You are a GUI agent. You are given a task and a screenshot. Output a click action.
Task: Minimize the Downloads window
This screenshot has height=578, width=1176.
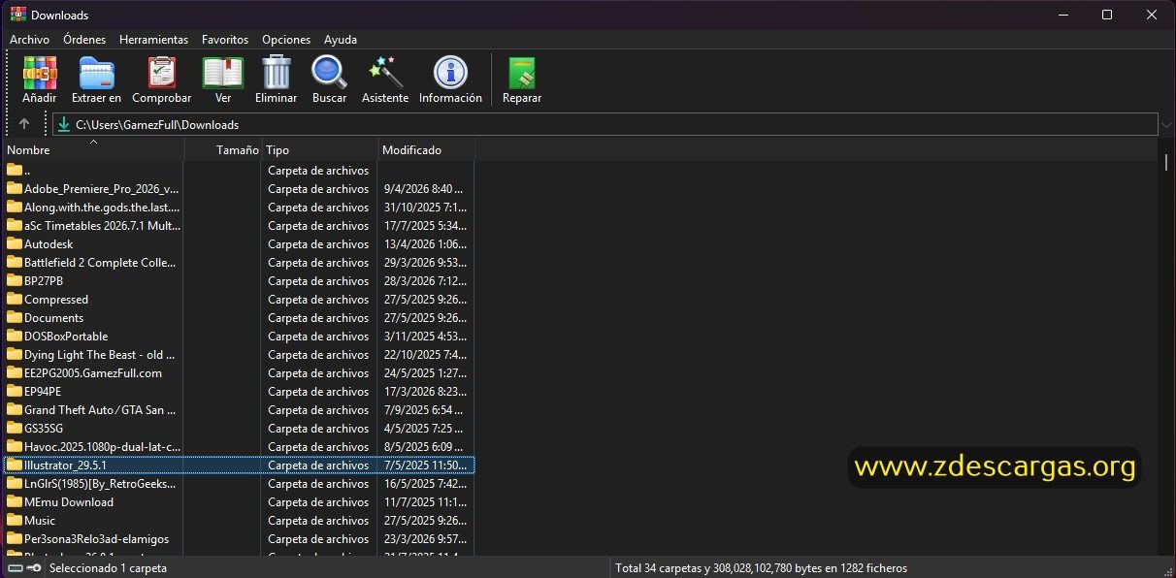[1062, 15]
